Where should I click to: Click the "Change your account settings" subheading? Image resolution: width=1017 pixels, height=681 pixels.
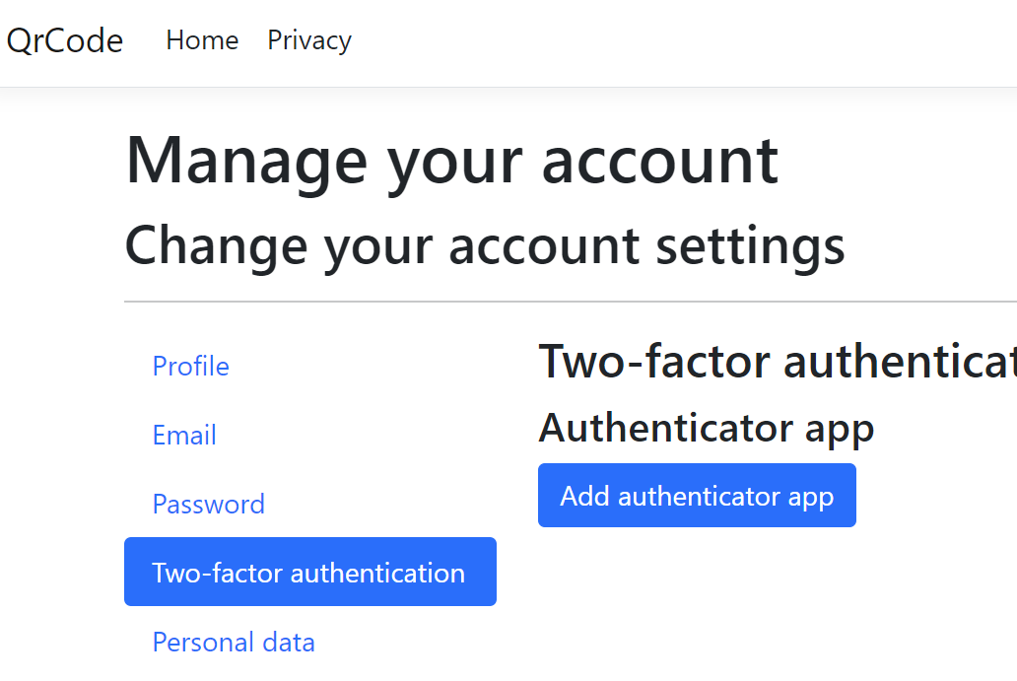[484, 245]
